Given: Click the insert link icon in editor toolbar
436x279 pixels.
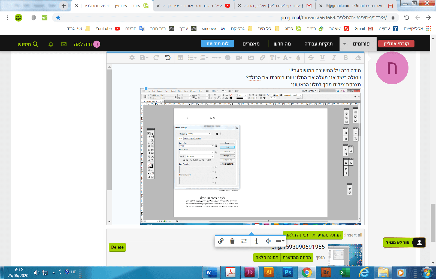Looking at the screenshot, I should pos(262,57).
